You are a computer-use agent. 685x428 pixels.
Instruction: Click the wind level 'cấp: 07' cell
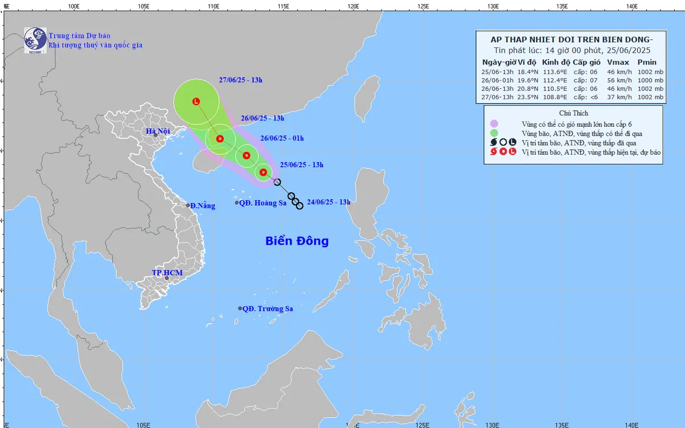[586, 80]
